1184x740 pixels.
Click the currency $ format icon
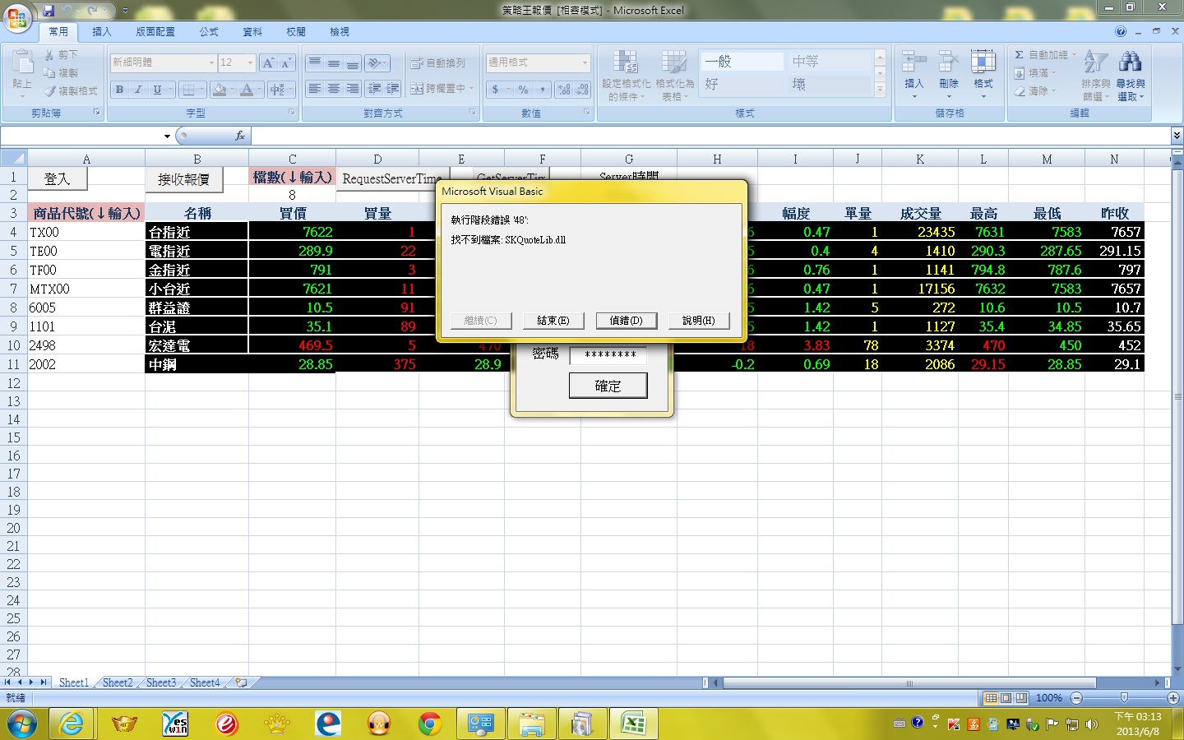(x=496, y=89)
